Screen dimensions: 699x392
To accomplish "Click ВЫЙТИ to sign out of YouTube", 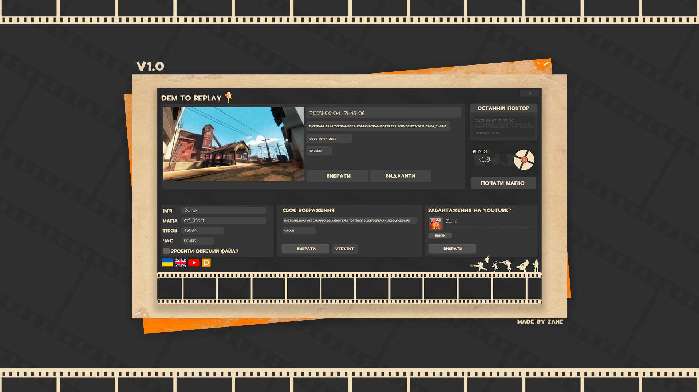I will coord(439,235).
